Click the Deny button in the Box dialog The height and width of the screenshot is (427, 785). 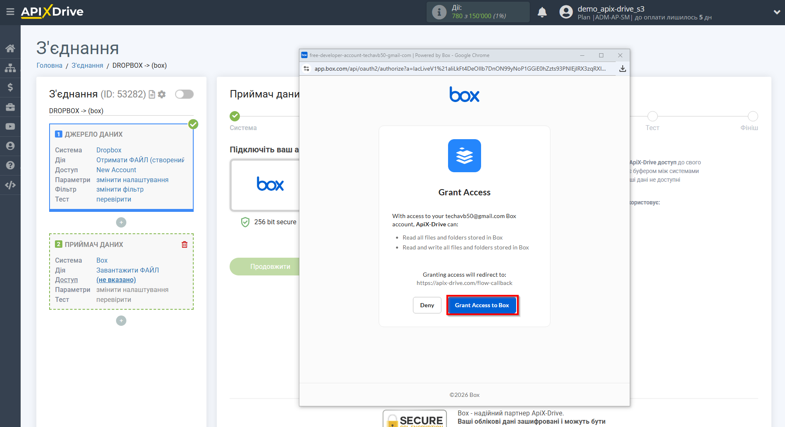[427, 305]
